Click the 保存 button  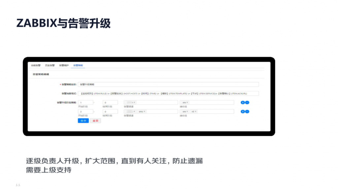click(83, 120)
